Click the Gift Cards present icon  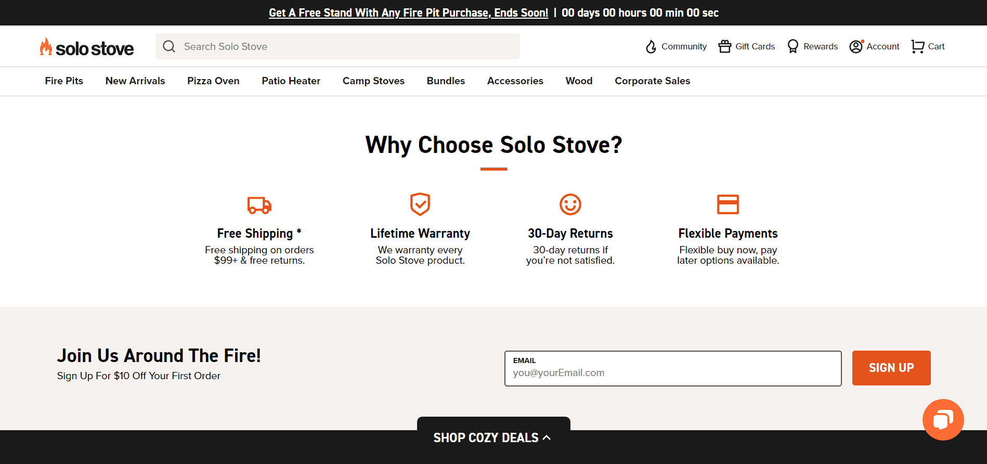tap(725, 46)
